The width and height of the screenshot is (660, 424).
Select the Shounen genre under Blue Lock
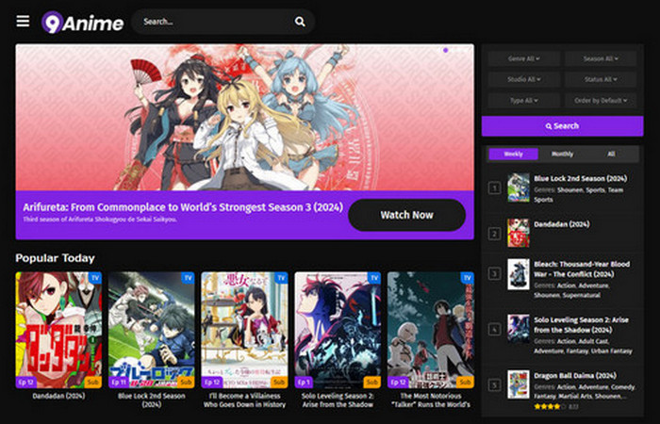click(x=570, y=189)
